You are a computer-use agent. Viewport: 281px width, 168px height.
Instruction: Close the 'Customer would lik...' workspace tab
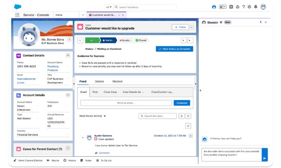click(x=123, y=15)
